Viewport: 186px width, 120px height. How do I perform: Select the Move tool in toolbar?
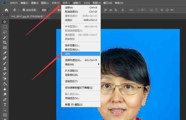pos(5,22)
